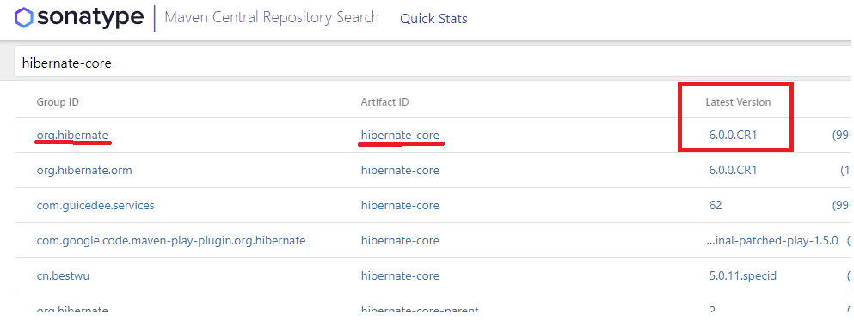
Task: Click the Latest Version column header
Action: [x=738, y=102]
